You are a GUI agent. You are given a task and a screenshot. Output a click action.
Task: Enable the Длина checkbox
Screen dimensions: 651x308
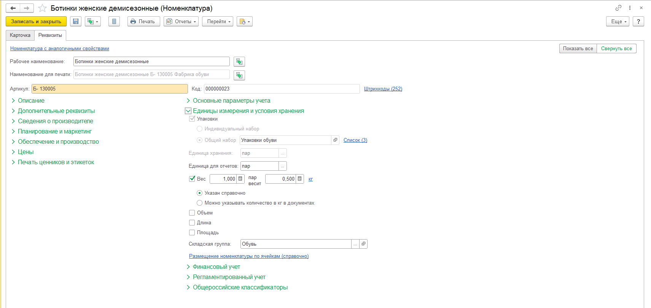pyautogui.click(x=192, y=223)
